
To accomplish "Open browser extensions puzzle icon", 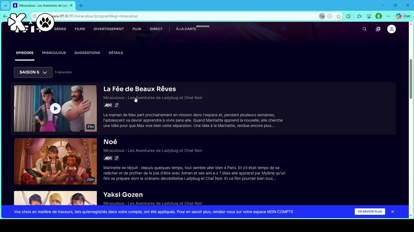I will coord(348,16).
